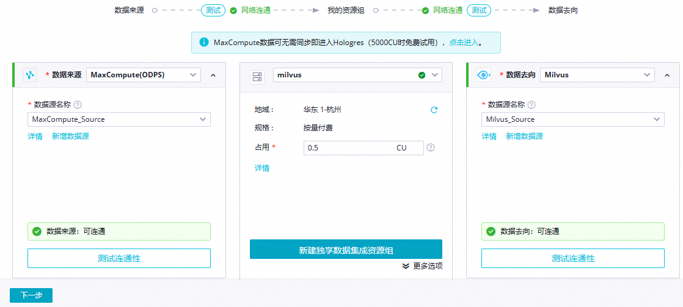Click 数据去向：可连通 status message

click(x=573, y=231)
